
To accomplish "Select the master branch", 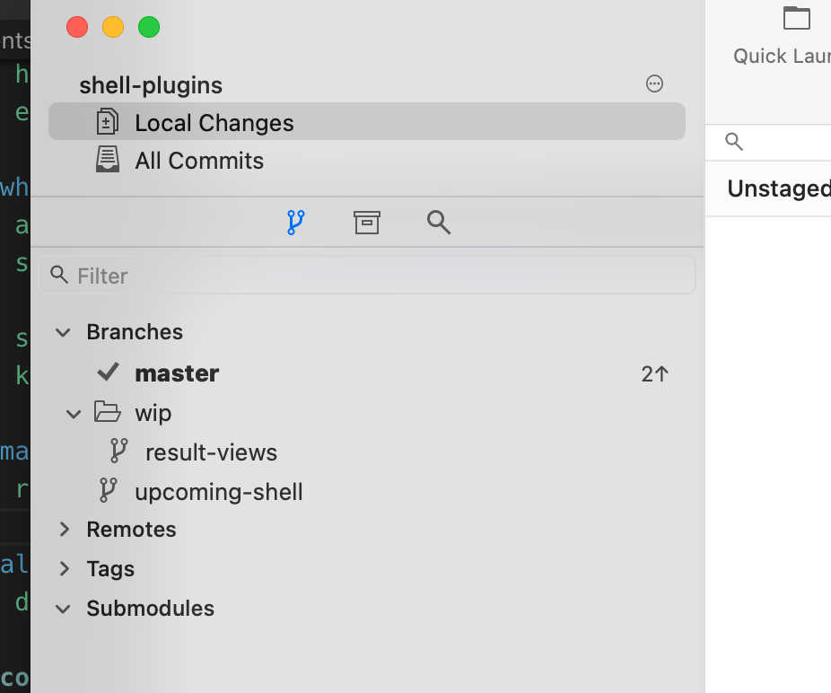I will [x=177, y=373].
